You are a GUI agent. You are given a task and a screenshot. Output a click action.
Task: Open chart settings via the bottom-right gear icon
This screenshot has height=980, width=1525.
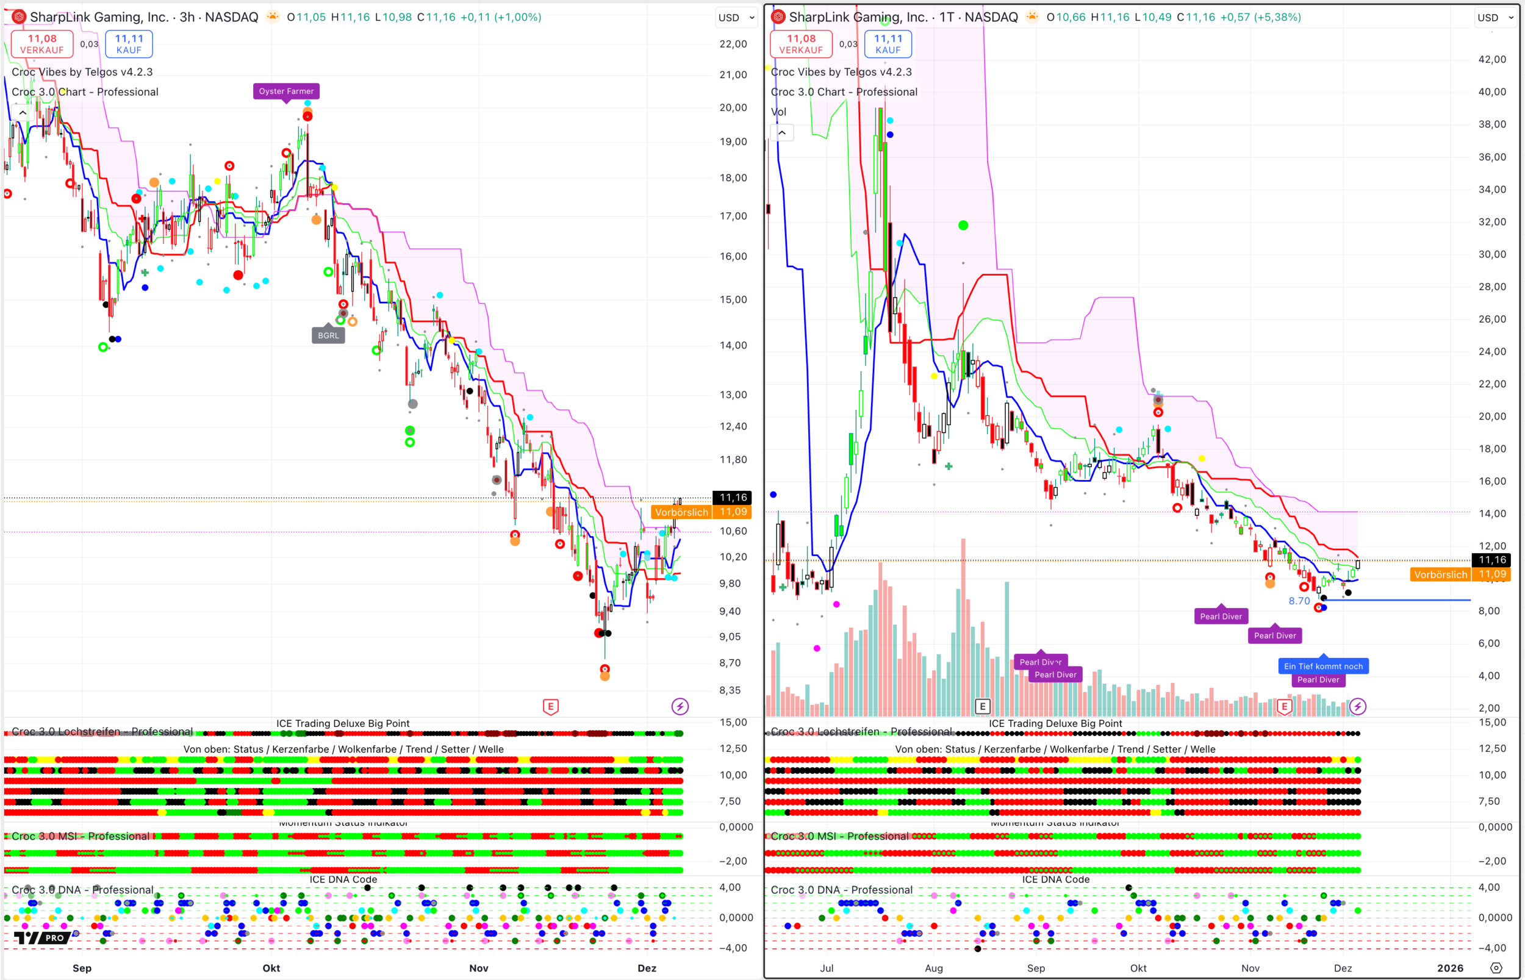pyautogui.click(x=1496, y=968)
